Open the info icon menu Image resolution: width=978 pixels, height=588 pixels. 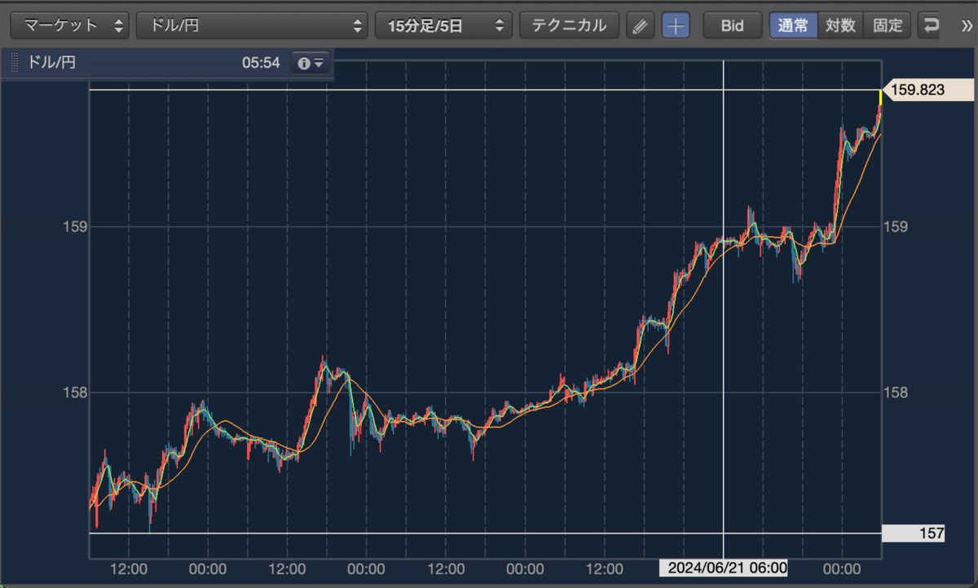311,63
